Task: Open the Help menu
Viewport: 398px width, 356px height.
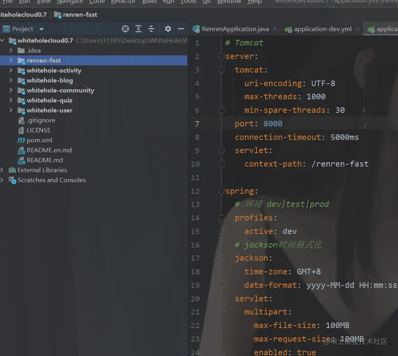Action: 255,2
